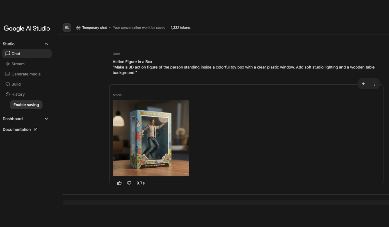Give the response a thumbs up
Image resolution: width=389 pixels, height=227 pixels.
tap(119, 183)
